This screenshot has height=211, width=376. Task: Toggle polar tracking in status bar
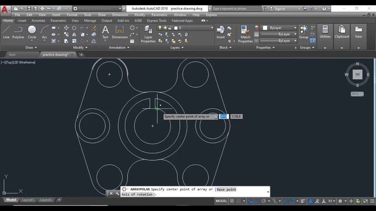click(264, 201)
